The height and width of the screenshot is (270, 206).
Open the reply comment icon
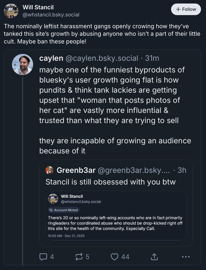43,257
